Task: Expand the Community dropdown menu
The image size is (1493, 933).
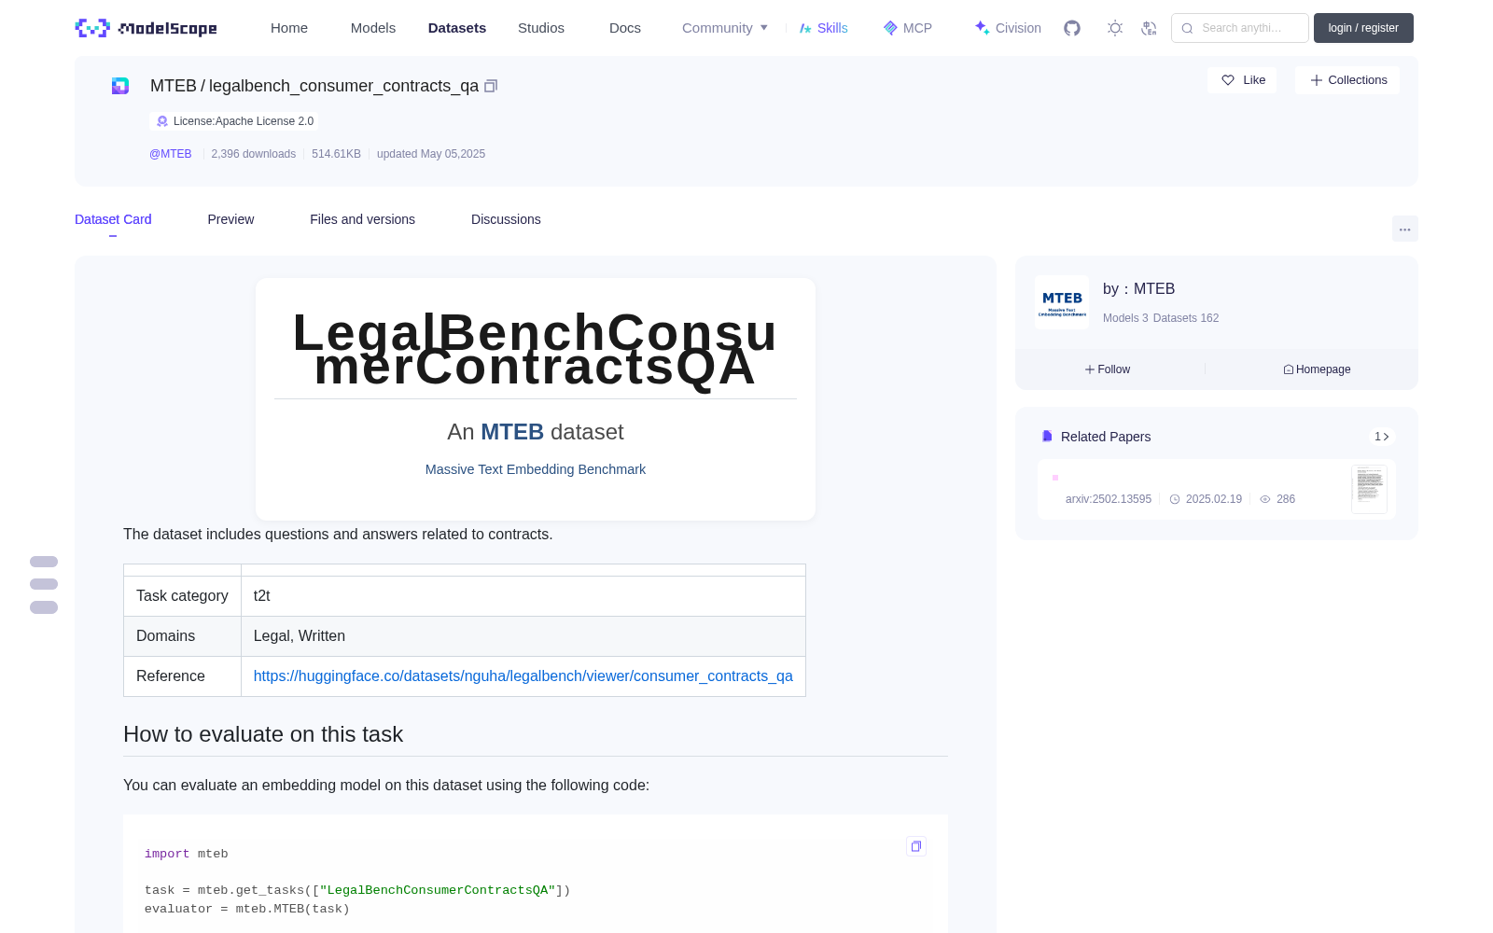Action: [725, 28]
